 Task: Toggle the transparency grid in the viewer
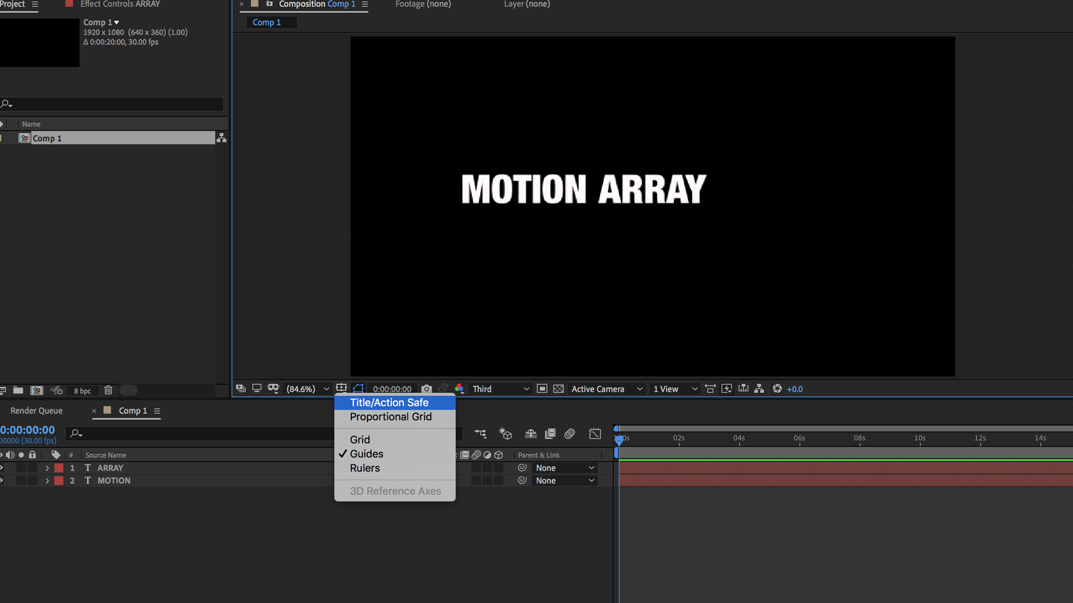[558, 389]
